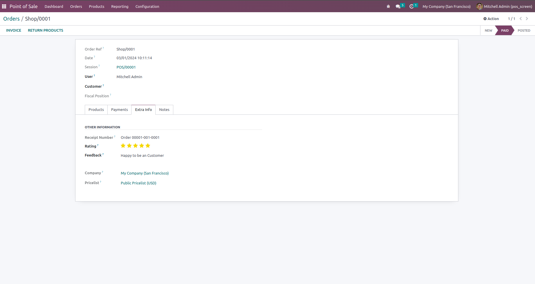Click Point of Sale app title

coord(24,6)
